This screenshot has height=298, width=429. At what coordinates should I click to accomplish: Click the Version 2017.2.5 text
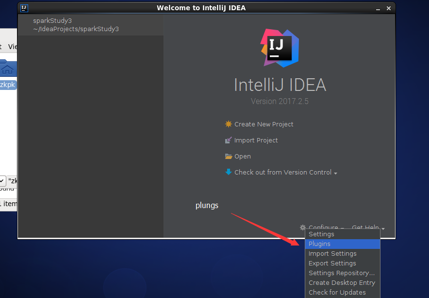pyautogui.click(x=280, y=101)
